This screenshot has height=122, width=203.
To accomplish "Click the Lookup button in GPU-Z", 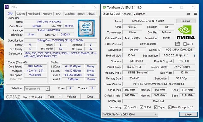I will [186, 21].
